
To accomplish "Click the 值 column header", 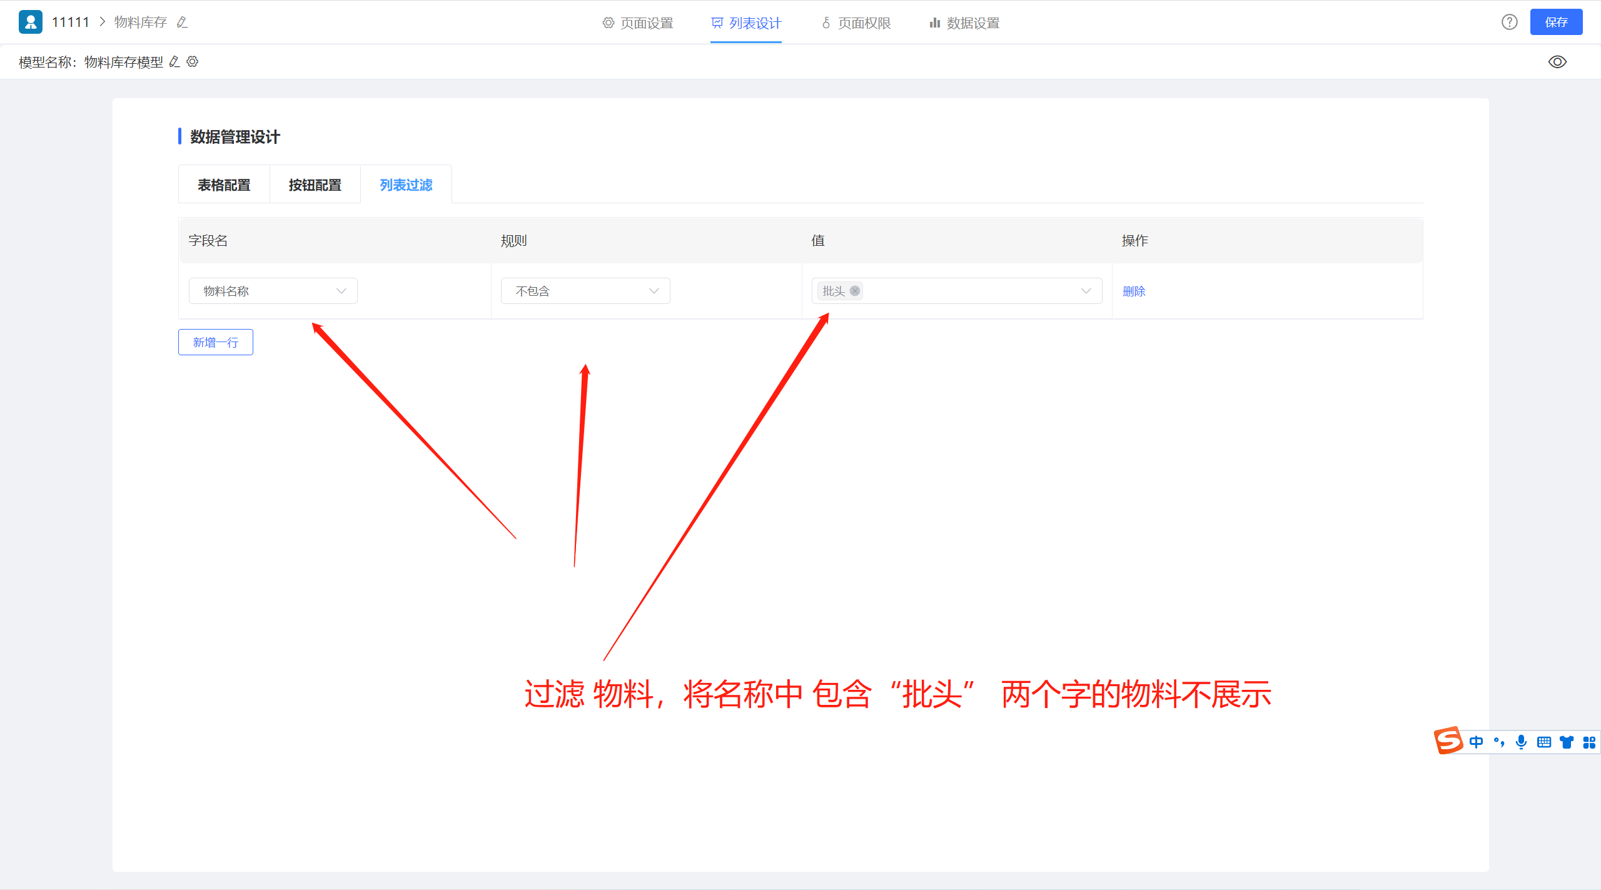I will pos(818,240).
